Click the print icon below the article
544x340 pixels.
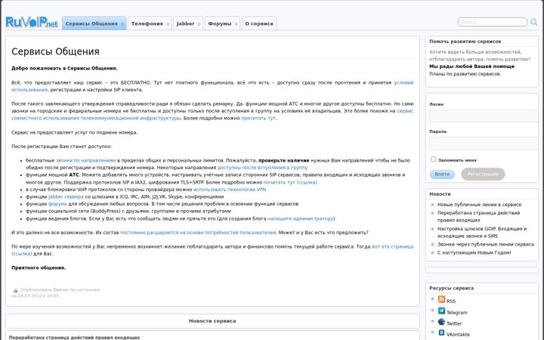[x=16, y=290]
